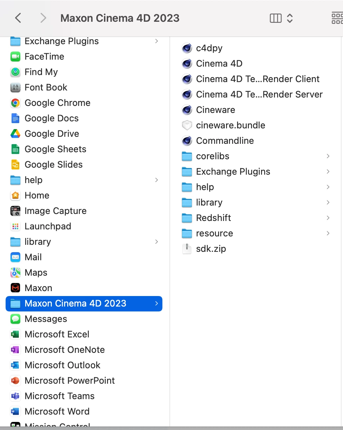Click the Cinema 4D application icon
This screenshot has height=430, width=343.
pos(187,63)
